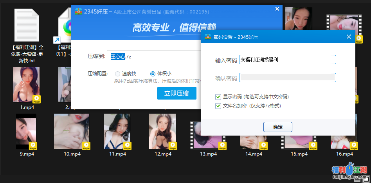This screenshot has height=183, width=371.
Task: Close the 2345好压 main window
Action: pyautogui.click(x=277, y=9)
